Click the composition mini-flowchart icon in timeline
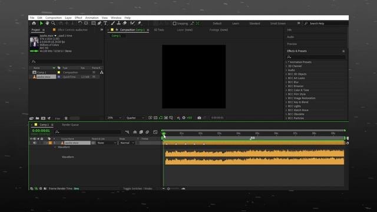Screen dimensions: 377x212 coord(127,132)
